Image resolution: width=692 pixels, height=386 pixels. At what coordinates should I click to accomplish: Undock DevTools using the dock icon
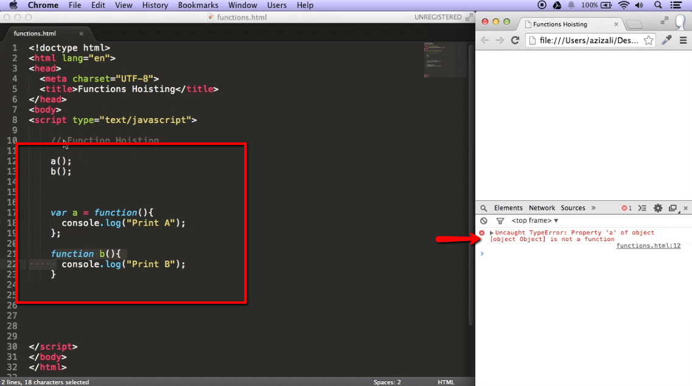coord(672,208)
